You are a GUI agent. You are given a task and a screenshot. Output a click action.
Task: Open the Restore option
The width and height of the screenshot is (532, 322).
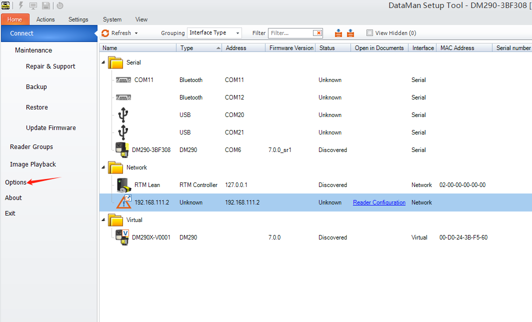[37, 107]
